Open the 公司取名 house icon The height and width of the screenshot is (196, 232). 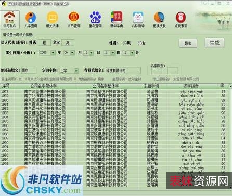click(10, 19)
